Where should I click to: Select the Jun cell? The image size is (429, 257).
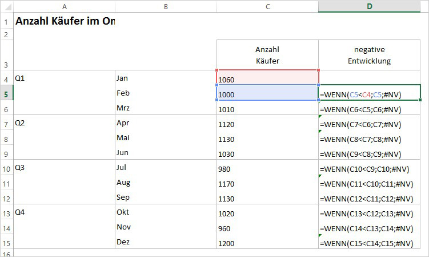click(x=166, y=152)
